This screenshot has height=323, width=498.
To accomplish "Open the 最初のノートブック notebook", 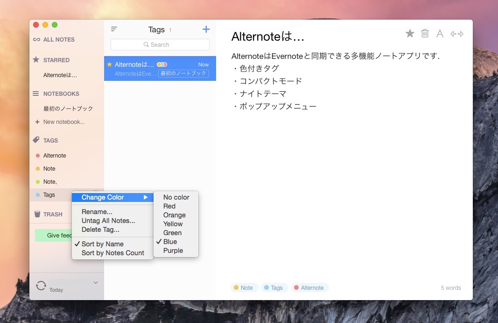I will click(68, 108).
